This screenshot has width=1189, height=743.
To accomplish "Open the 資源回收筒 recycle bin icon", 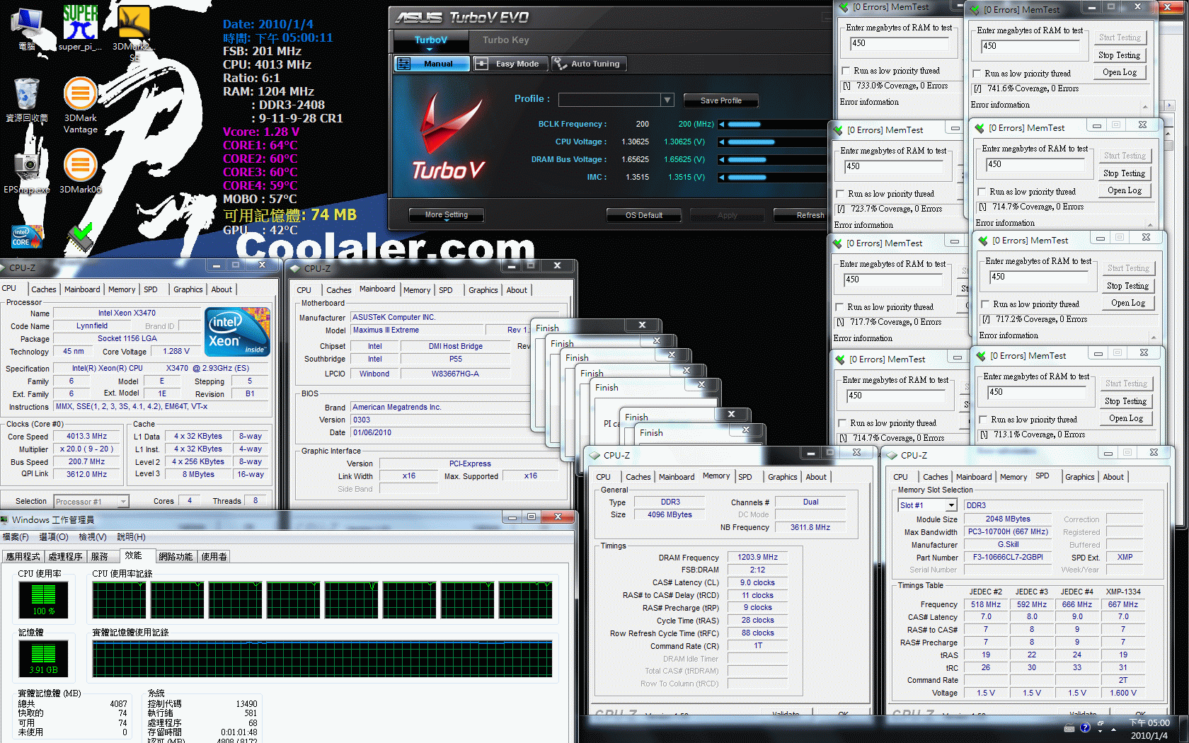I will tap(27, 100).
